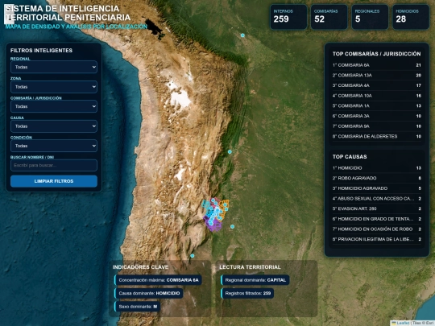The height and width of the screenshot is (326, 435).
Task: Select the Comisaria 6A ranking row
Action: (376, 65)
